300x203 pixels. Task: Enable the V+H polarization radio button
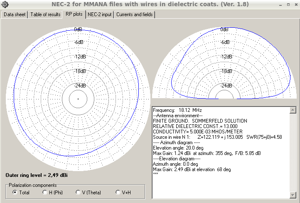coord(118,193)
